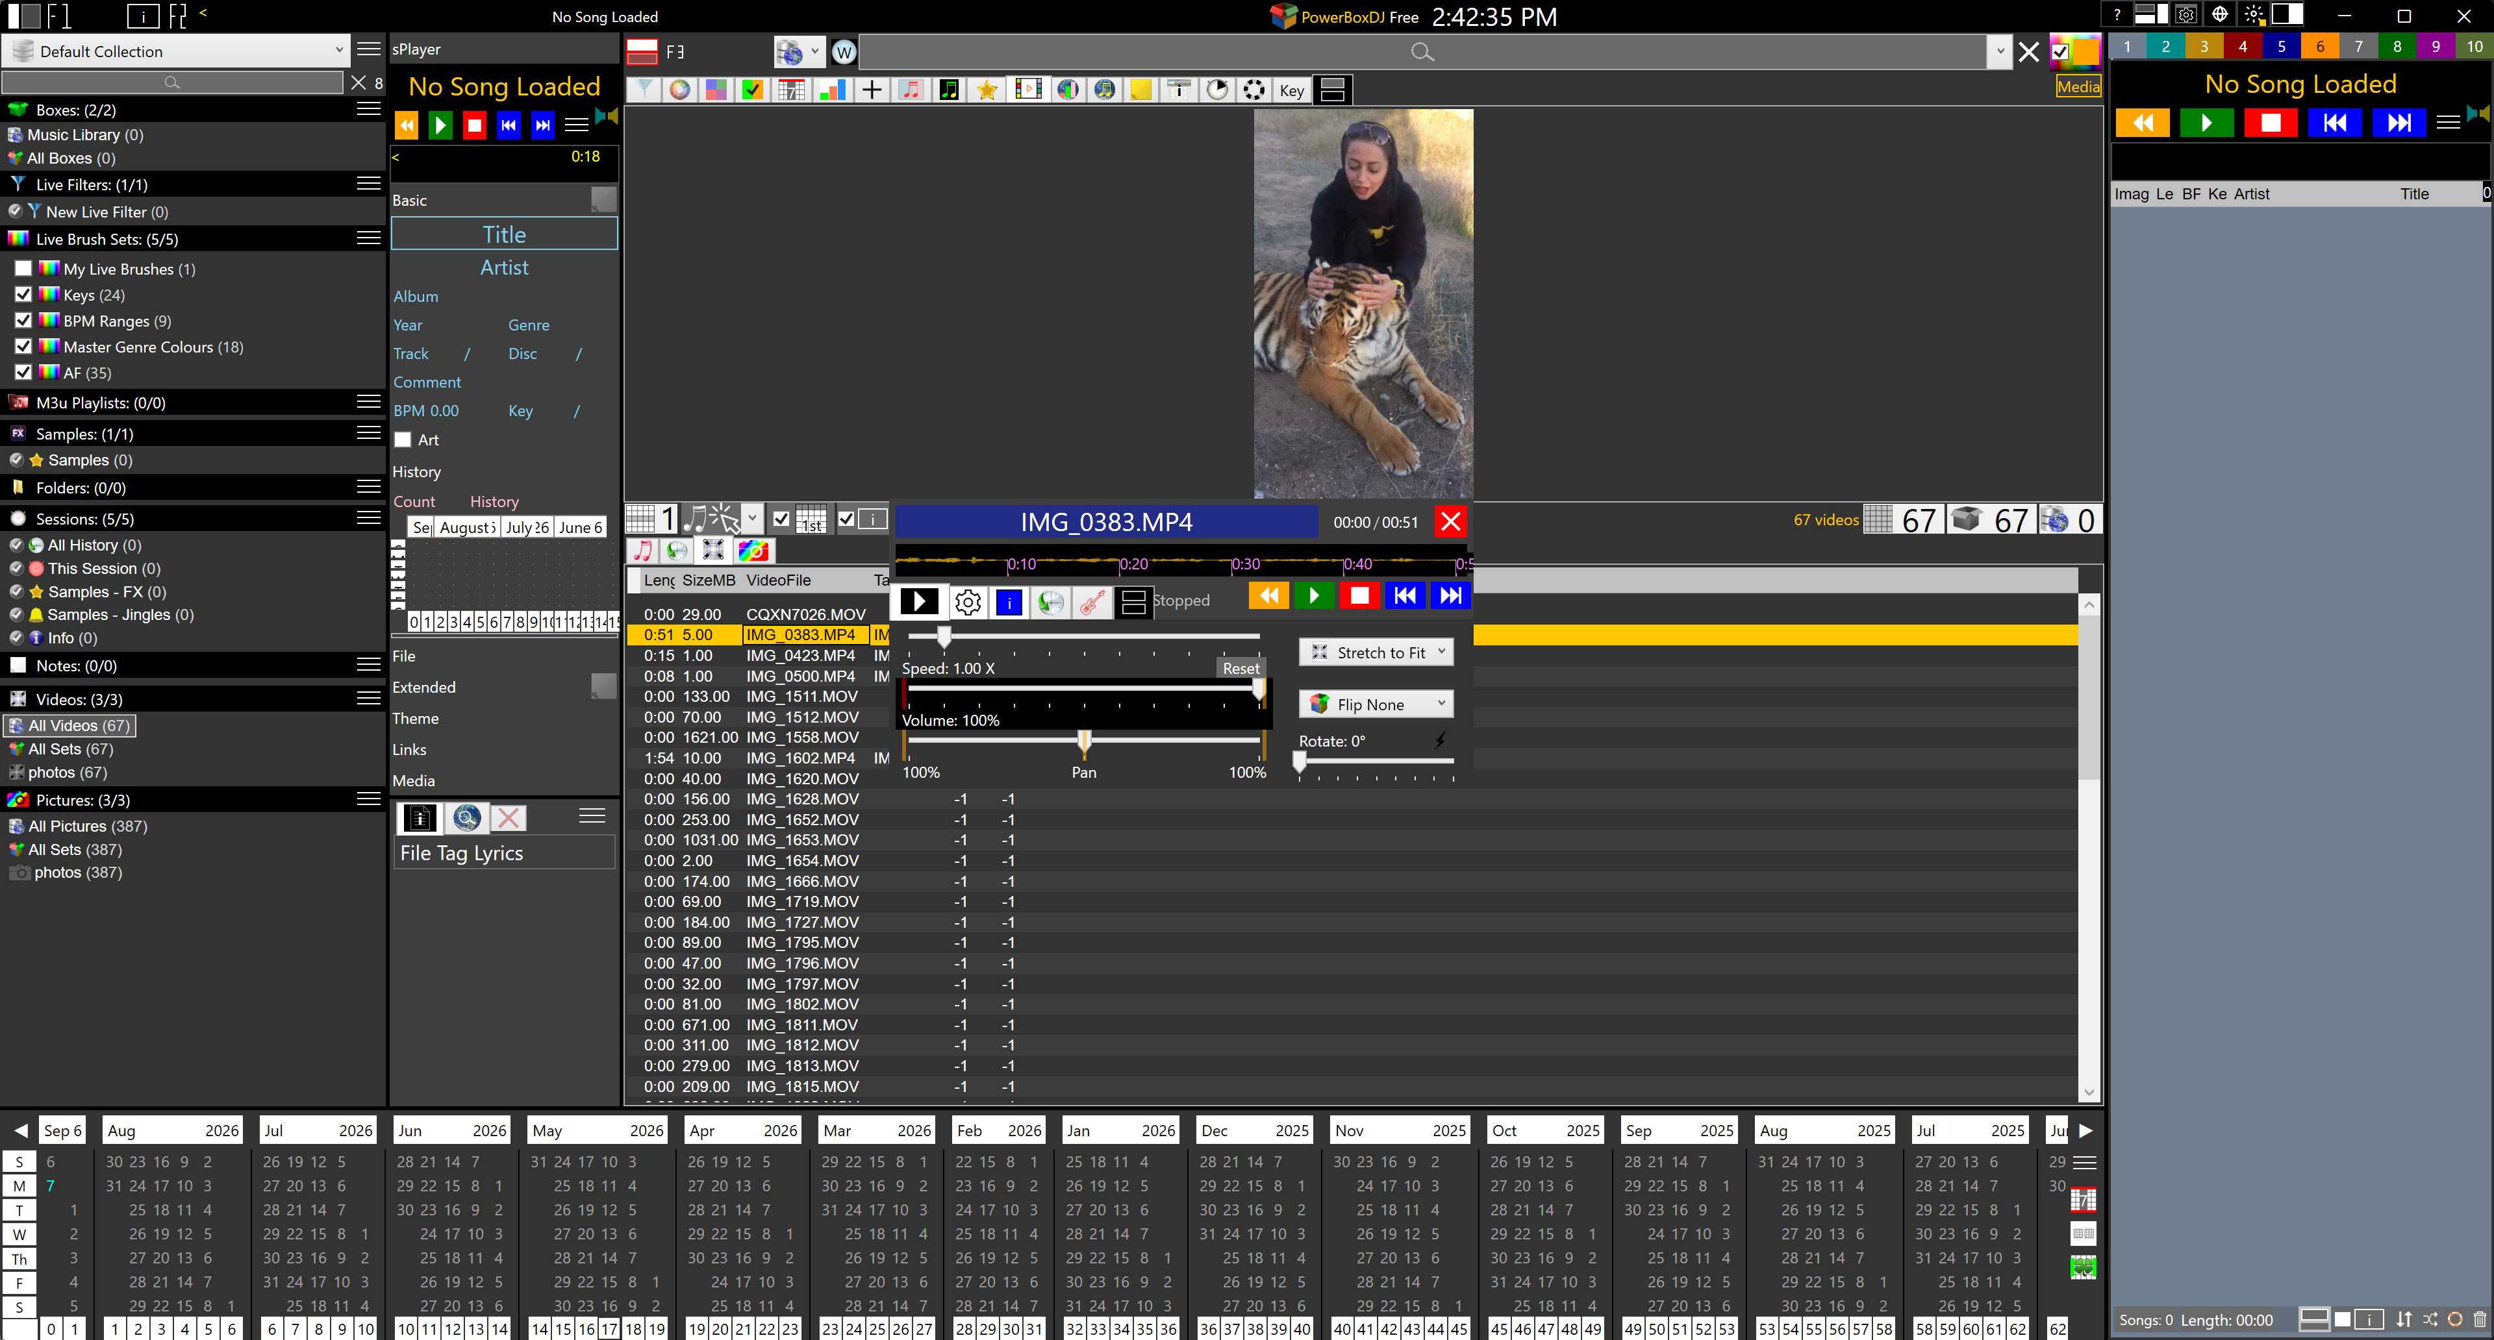
Task: Click the Pan slider handle
Action: 1085,742
